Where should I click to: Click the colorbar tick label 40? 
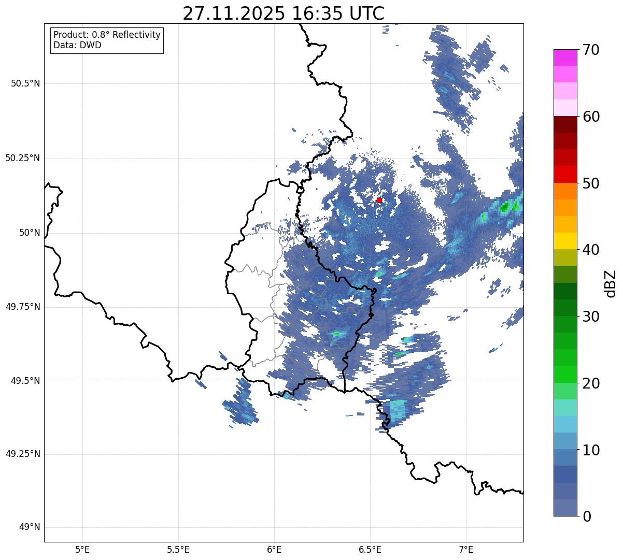(x=591, y=250)
